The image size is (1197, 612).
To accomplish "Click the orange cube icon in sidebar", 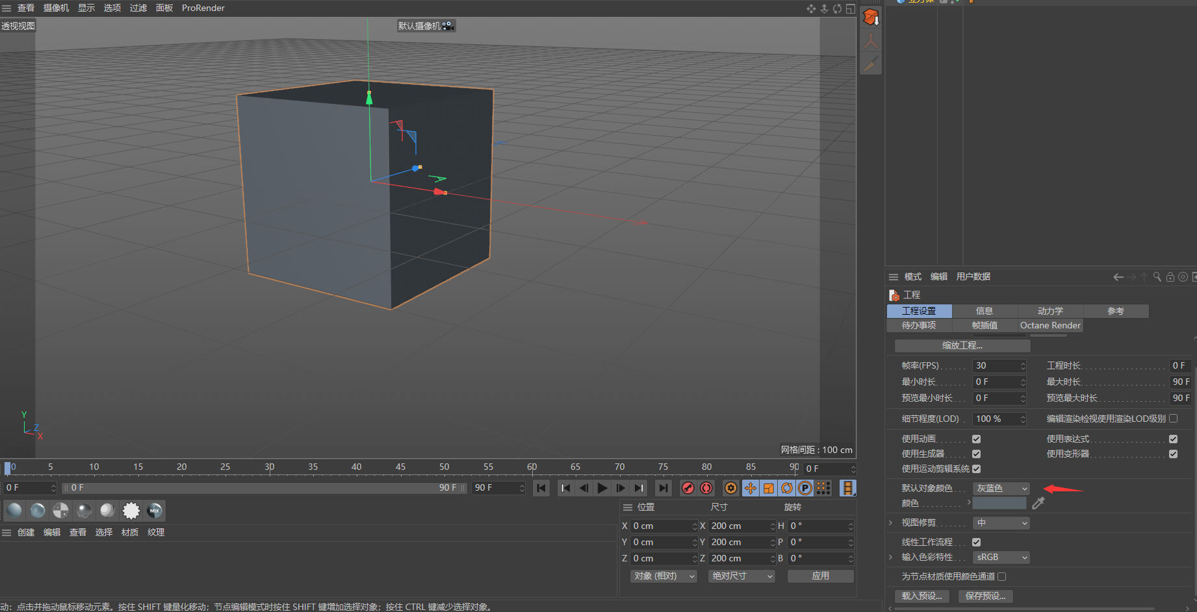I will click(871, 18).
